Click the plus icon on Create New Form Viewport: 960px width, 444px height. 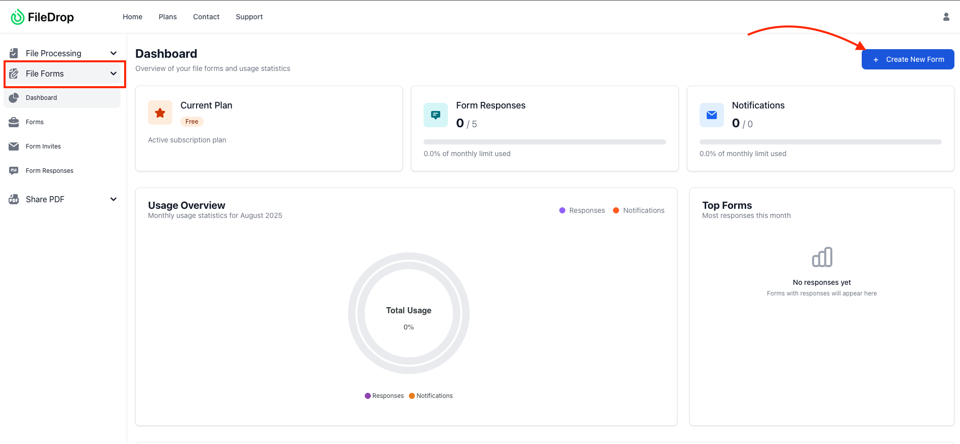[876, 60]
